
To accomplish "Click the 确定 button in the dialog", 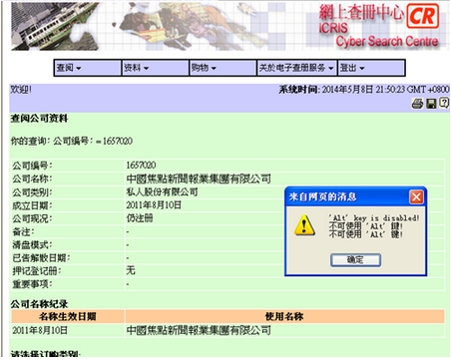I will click(355, 259).
